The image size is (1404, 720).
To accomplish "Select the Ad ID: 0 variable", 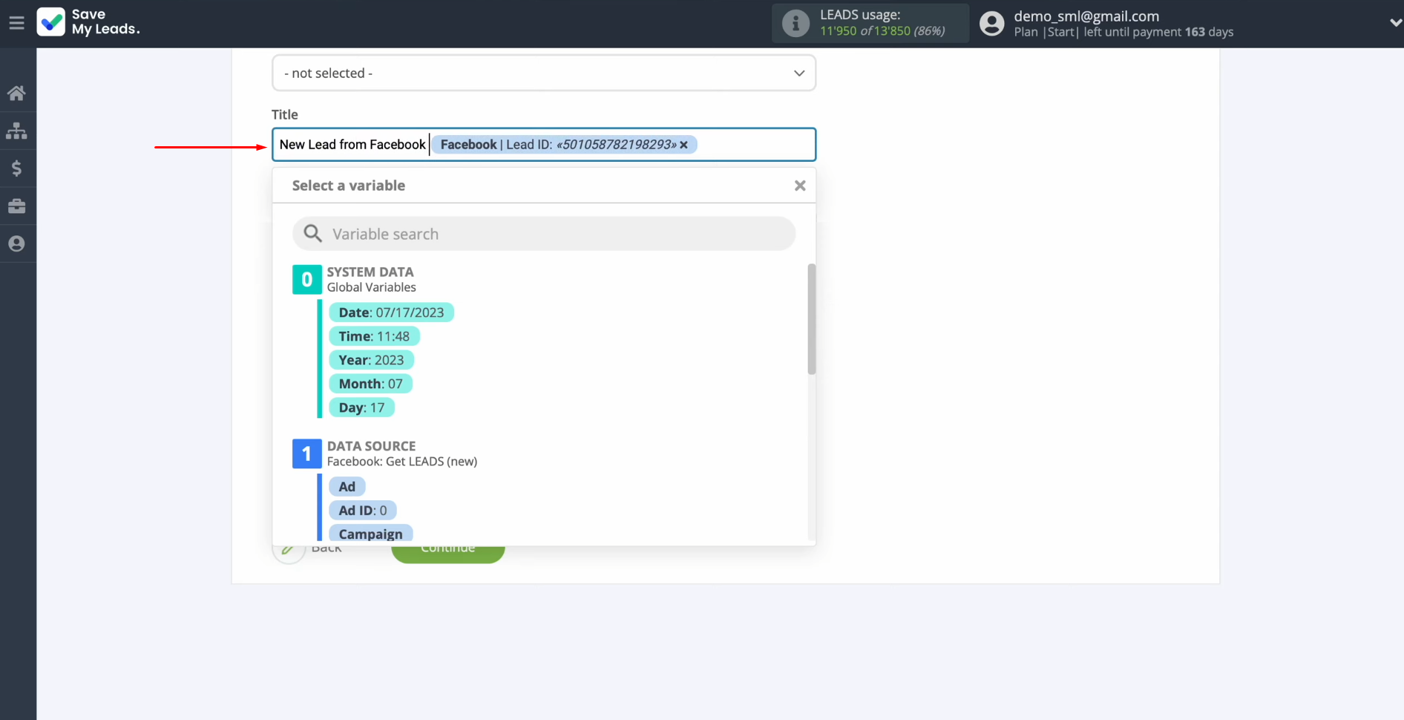I will (x=363, y=511).
